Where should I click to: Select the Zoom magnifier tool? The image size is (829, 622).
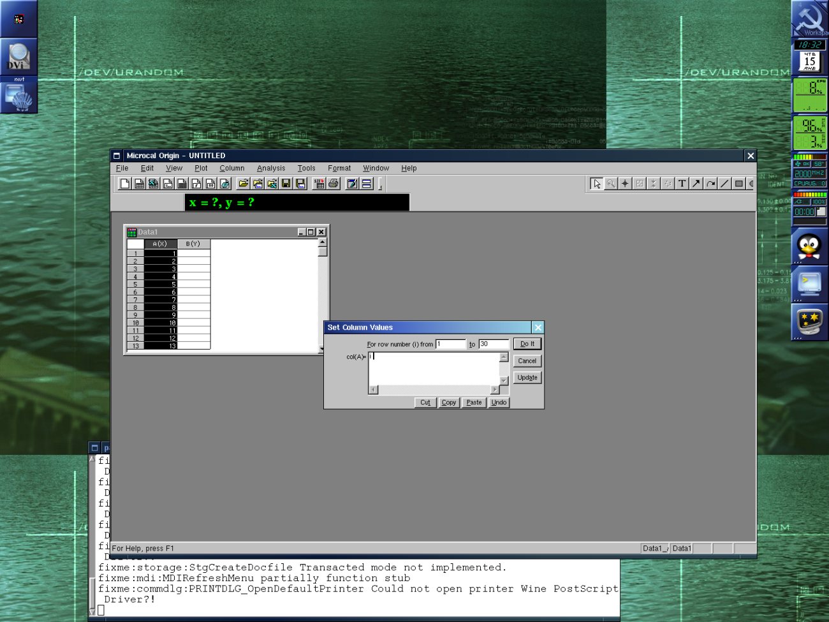click(611, 184)
